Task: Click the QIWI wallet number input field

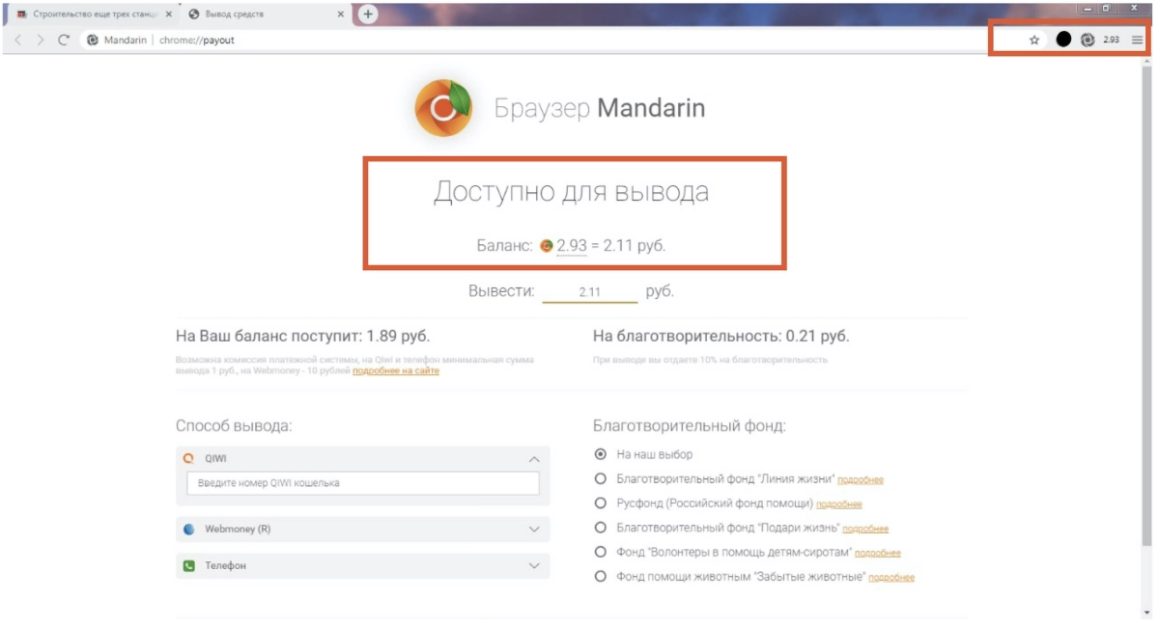Action: coord(362,483)
